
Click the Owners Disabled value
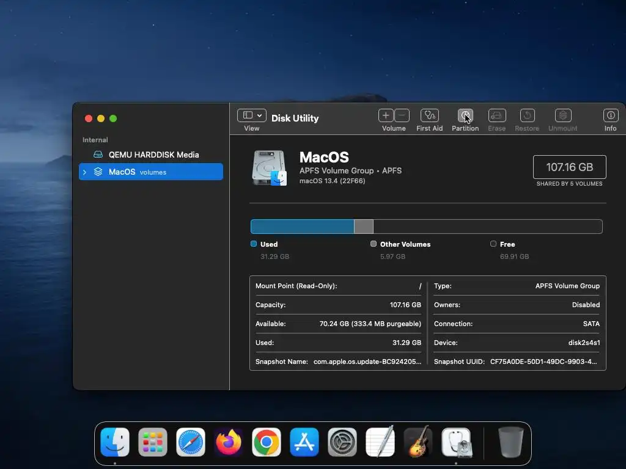(x=586, y=305)
